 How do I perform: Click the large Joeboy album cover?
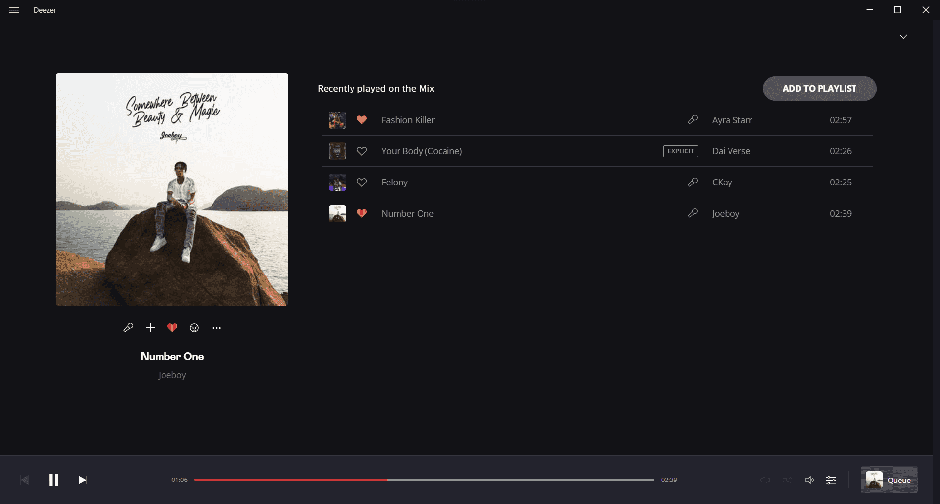[172, 189]
